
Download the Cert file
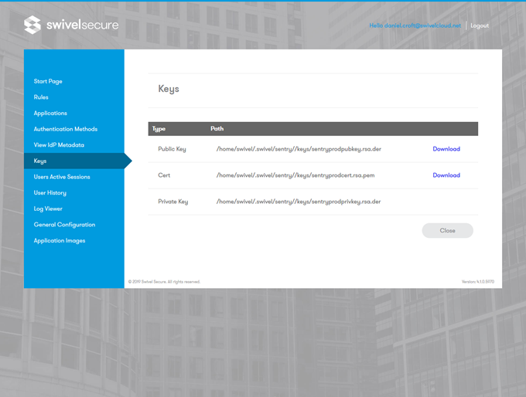pos(446,175)
